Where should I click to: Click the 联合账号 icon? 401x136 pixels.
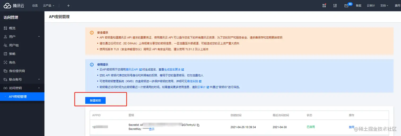(5, 79)
